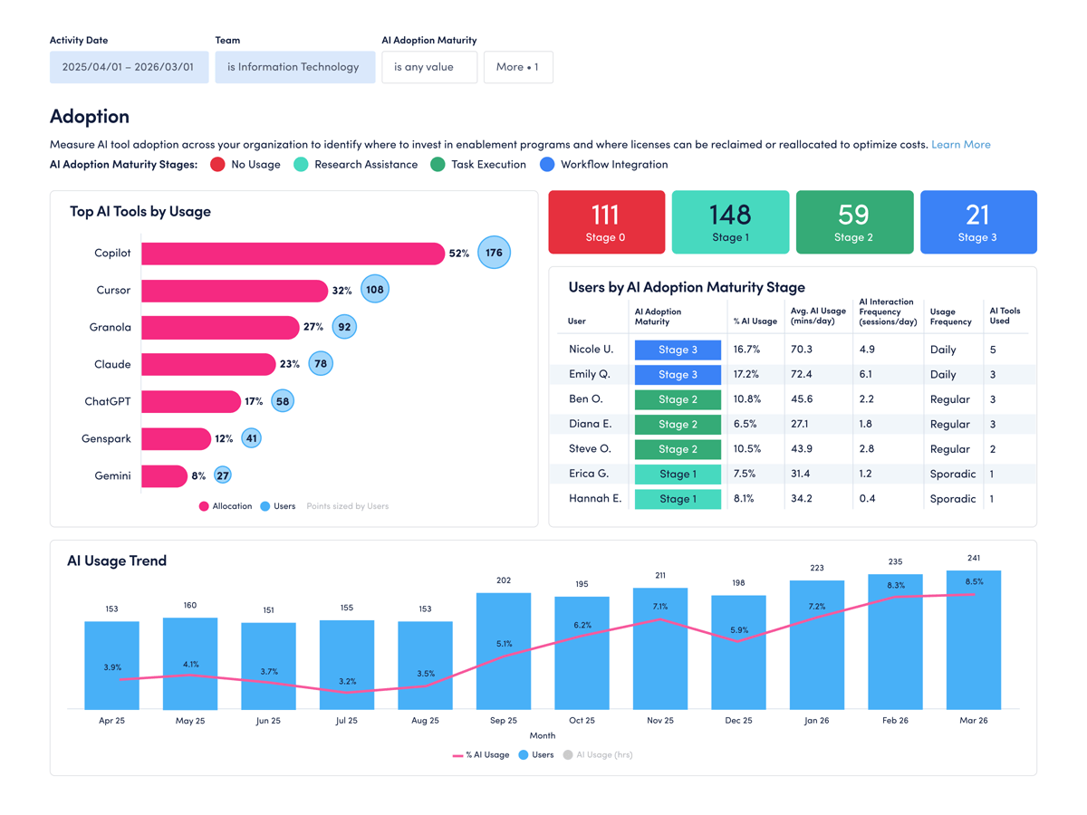Click the Cursor allocation bar
This screenshot has width=1087, height=815.
pos(235,290)
